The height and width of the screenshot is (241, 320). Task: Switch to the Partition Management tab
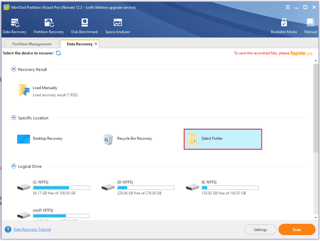(x=32, y=44)
